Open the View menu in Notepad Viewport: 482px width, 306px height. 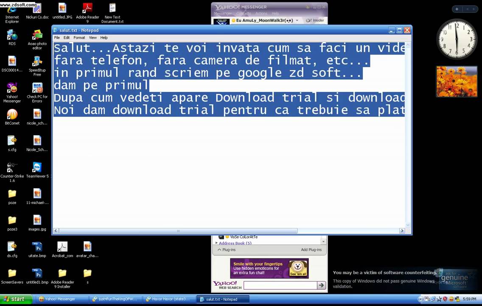coord(93,37)
